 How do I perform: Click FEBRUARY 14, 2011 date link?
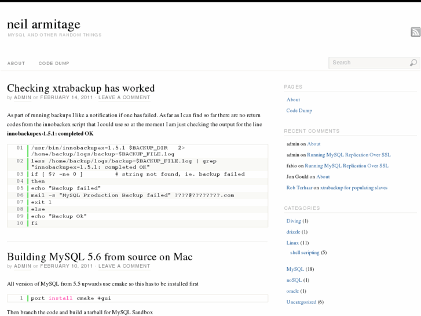[67, 97]
